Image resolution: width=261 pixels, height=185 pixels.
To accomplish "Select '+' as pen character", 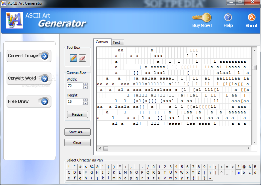I will tap(125, 167).
